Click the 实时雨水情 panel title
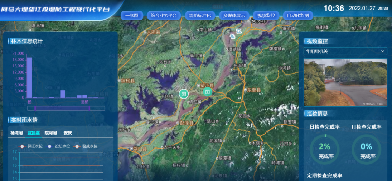Image resolution: width=392 pixels, height=181 pixels. pos(24,120)
